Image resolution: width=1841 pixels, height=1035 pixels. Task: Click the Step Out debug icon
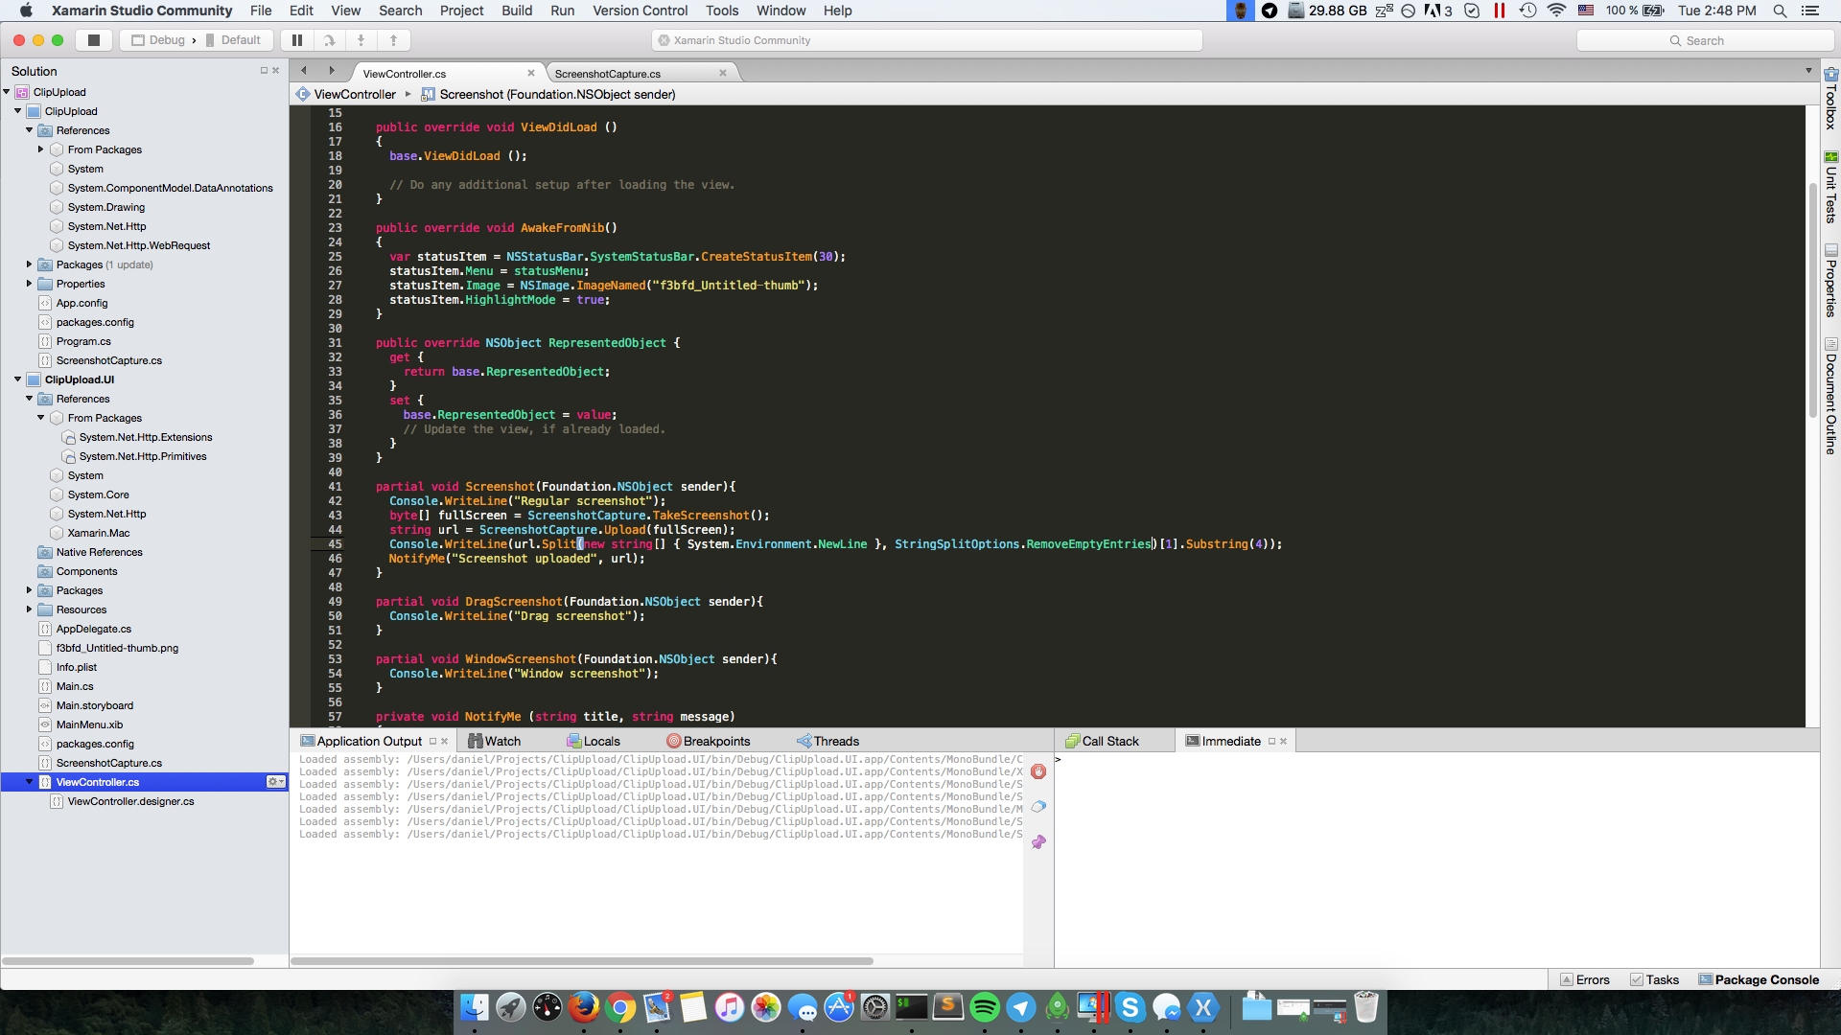(x=393, y=40)
